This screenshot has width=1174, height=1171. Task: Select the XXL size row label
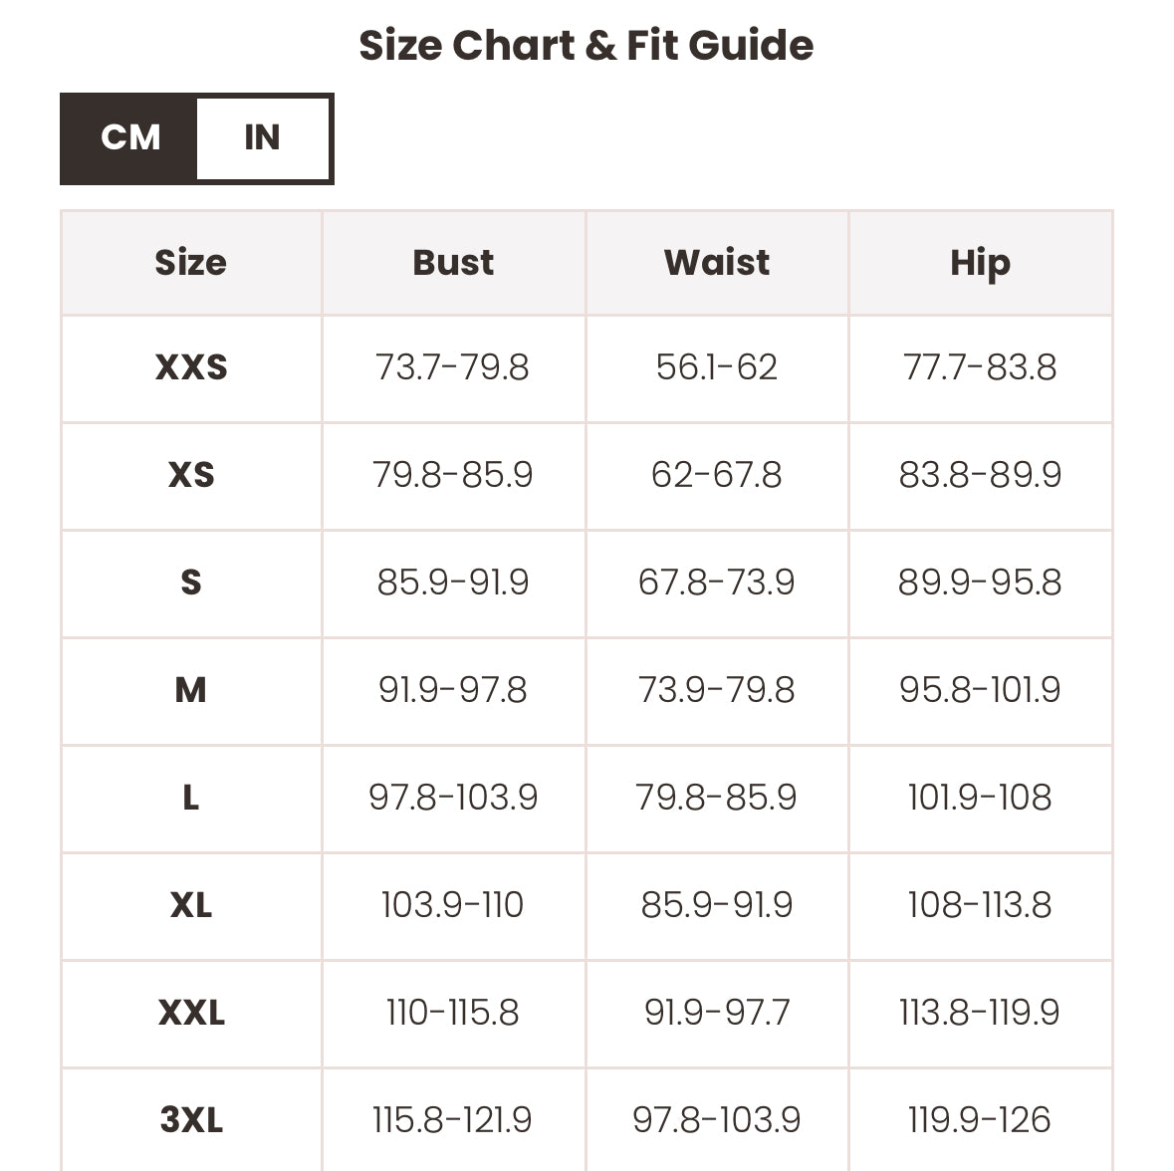[x=191, y=1013]
